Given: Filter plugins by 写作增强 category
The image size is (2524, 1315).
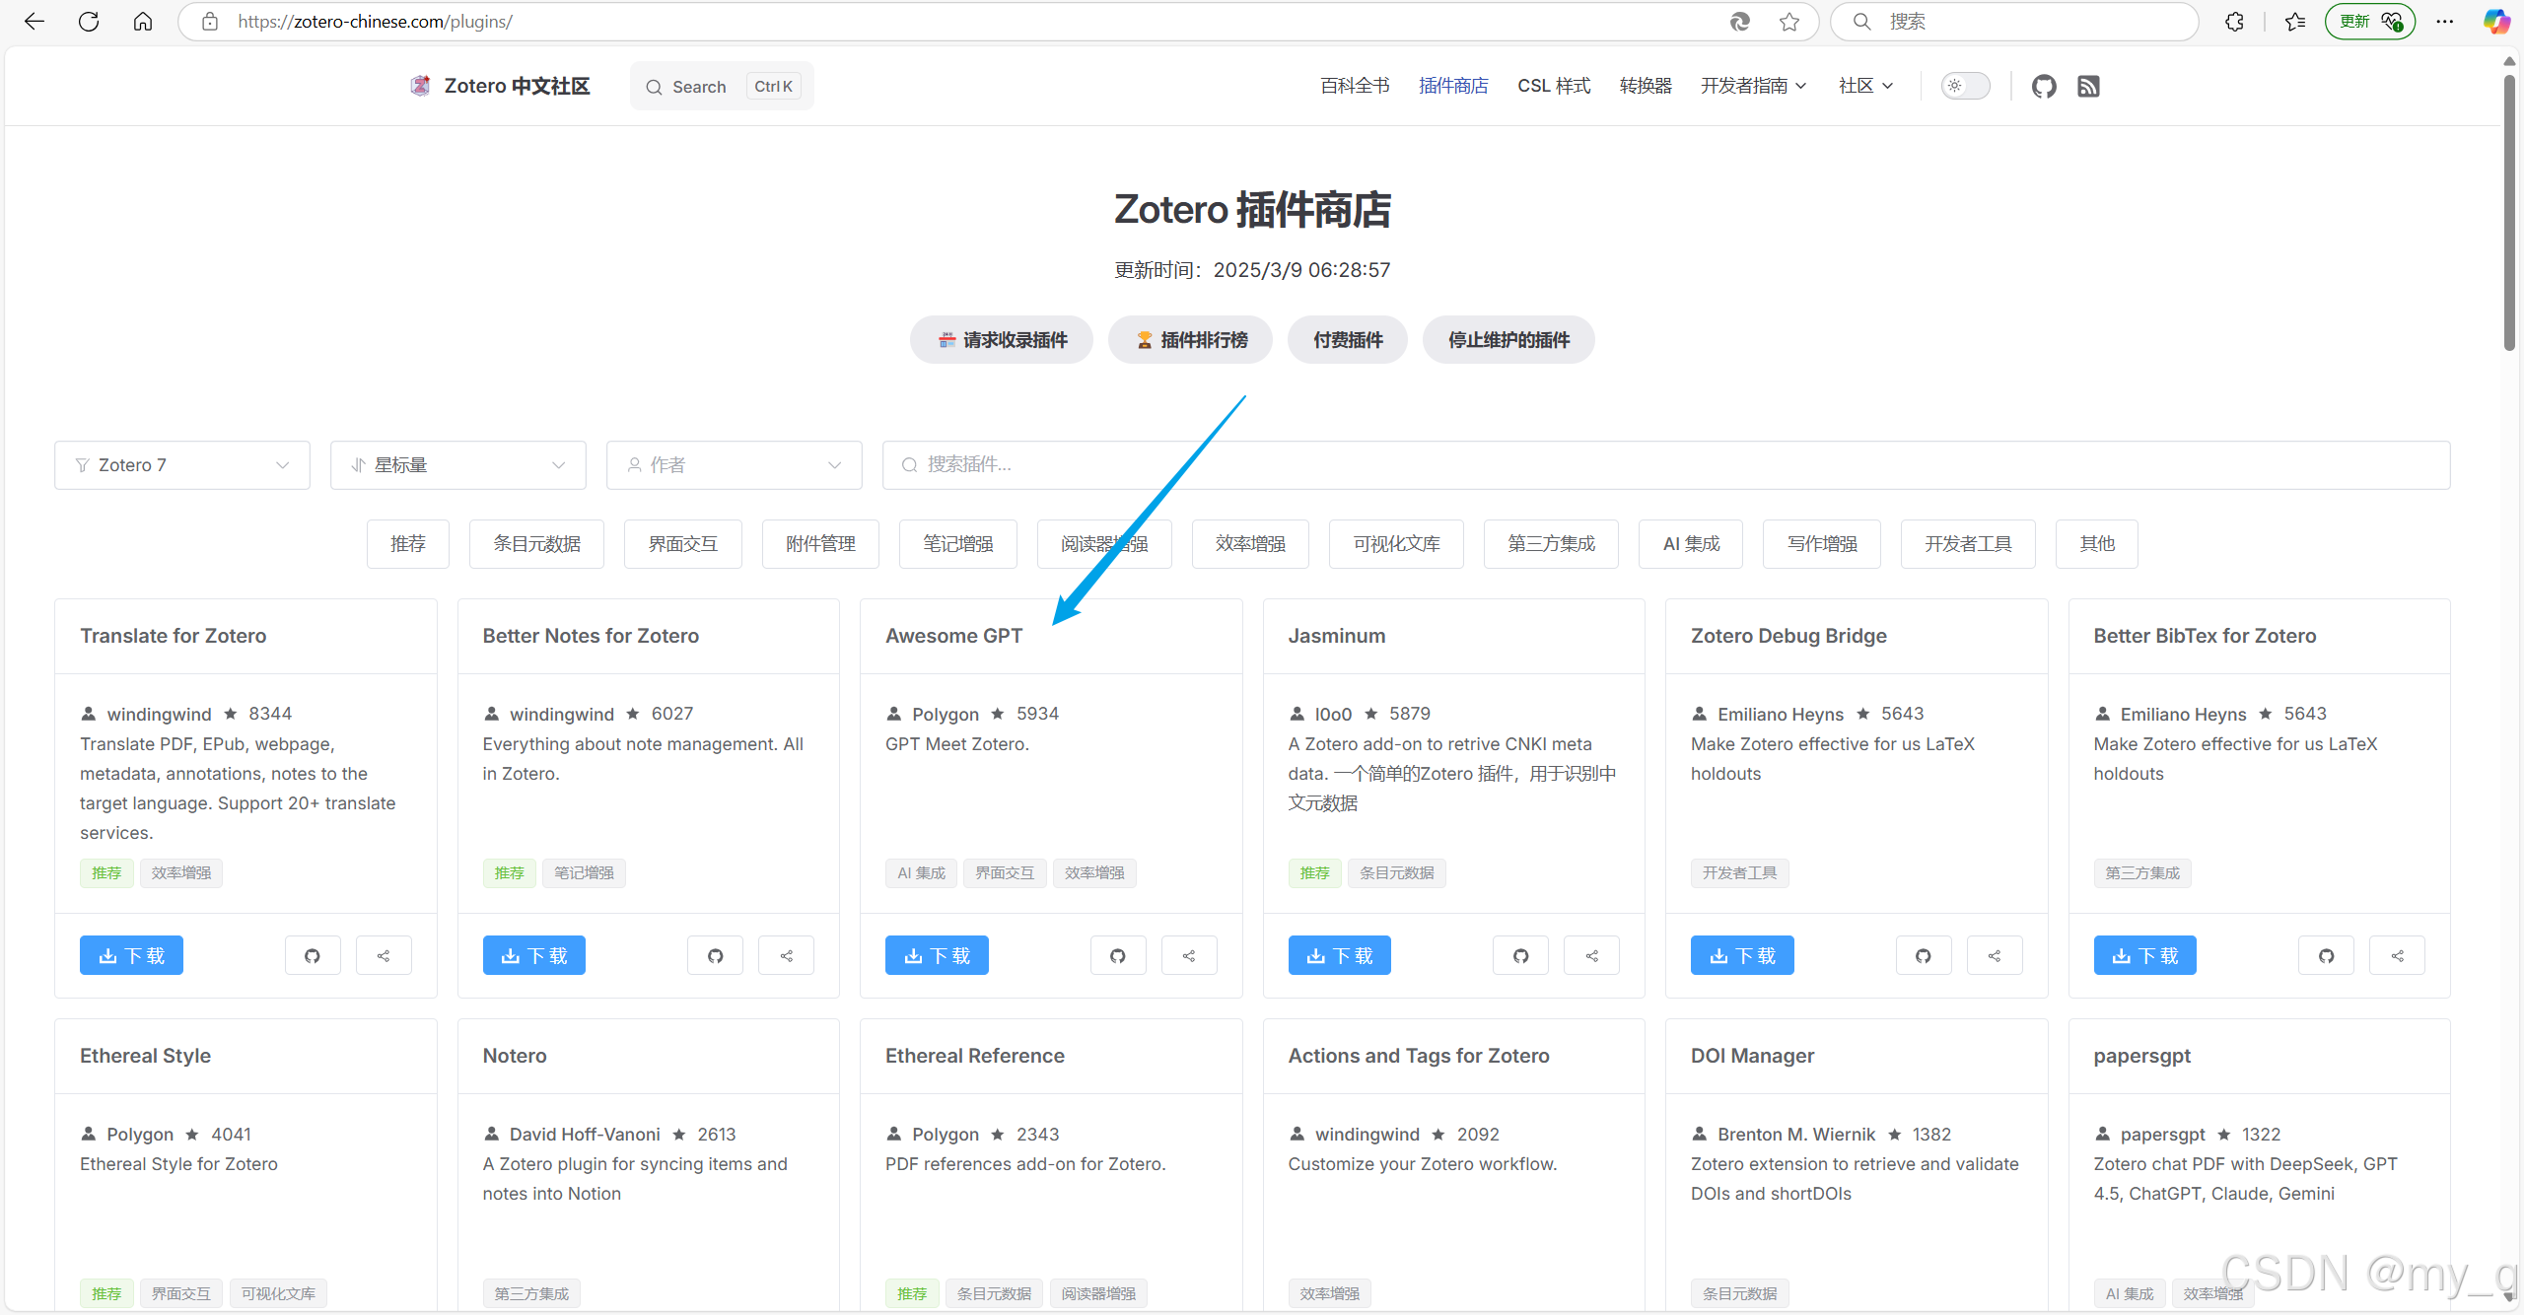Looking at the screenshot, I should tap(1822, 544).
